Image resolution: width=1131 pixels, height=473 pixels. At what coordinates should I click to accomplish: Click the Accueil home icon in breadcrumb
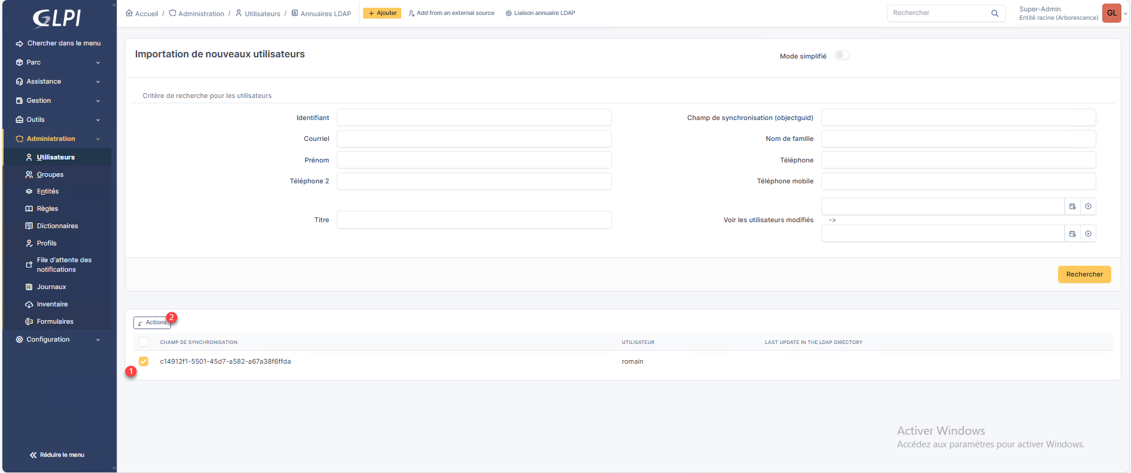129,13
